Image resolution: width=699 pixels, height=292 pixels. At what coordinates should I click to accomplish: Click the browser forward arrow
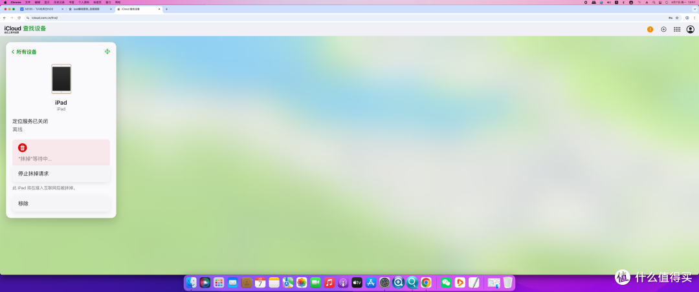coord(12,18)
